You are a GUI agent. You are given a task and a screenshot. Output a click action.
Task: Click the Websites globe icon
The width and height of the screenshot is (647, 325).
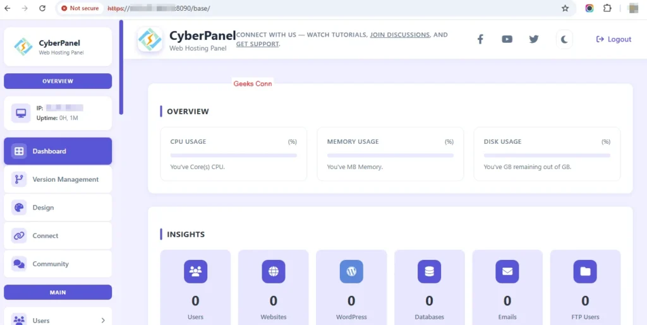pos(274,271)
